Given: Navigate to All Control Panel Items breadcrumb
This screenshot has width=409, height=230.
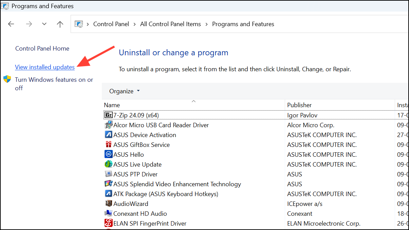Looking at the screenshot, I should click(x=170, y=24).
